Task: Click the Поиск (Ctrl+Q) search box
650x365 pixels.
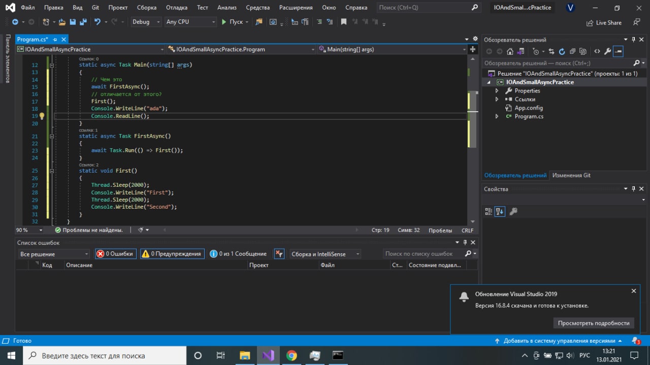Action: [x=429, y=8]
